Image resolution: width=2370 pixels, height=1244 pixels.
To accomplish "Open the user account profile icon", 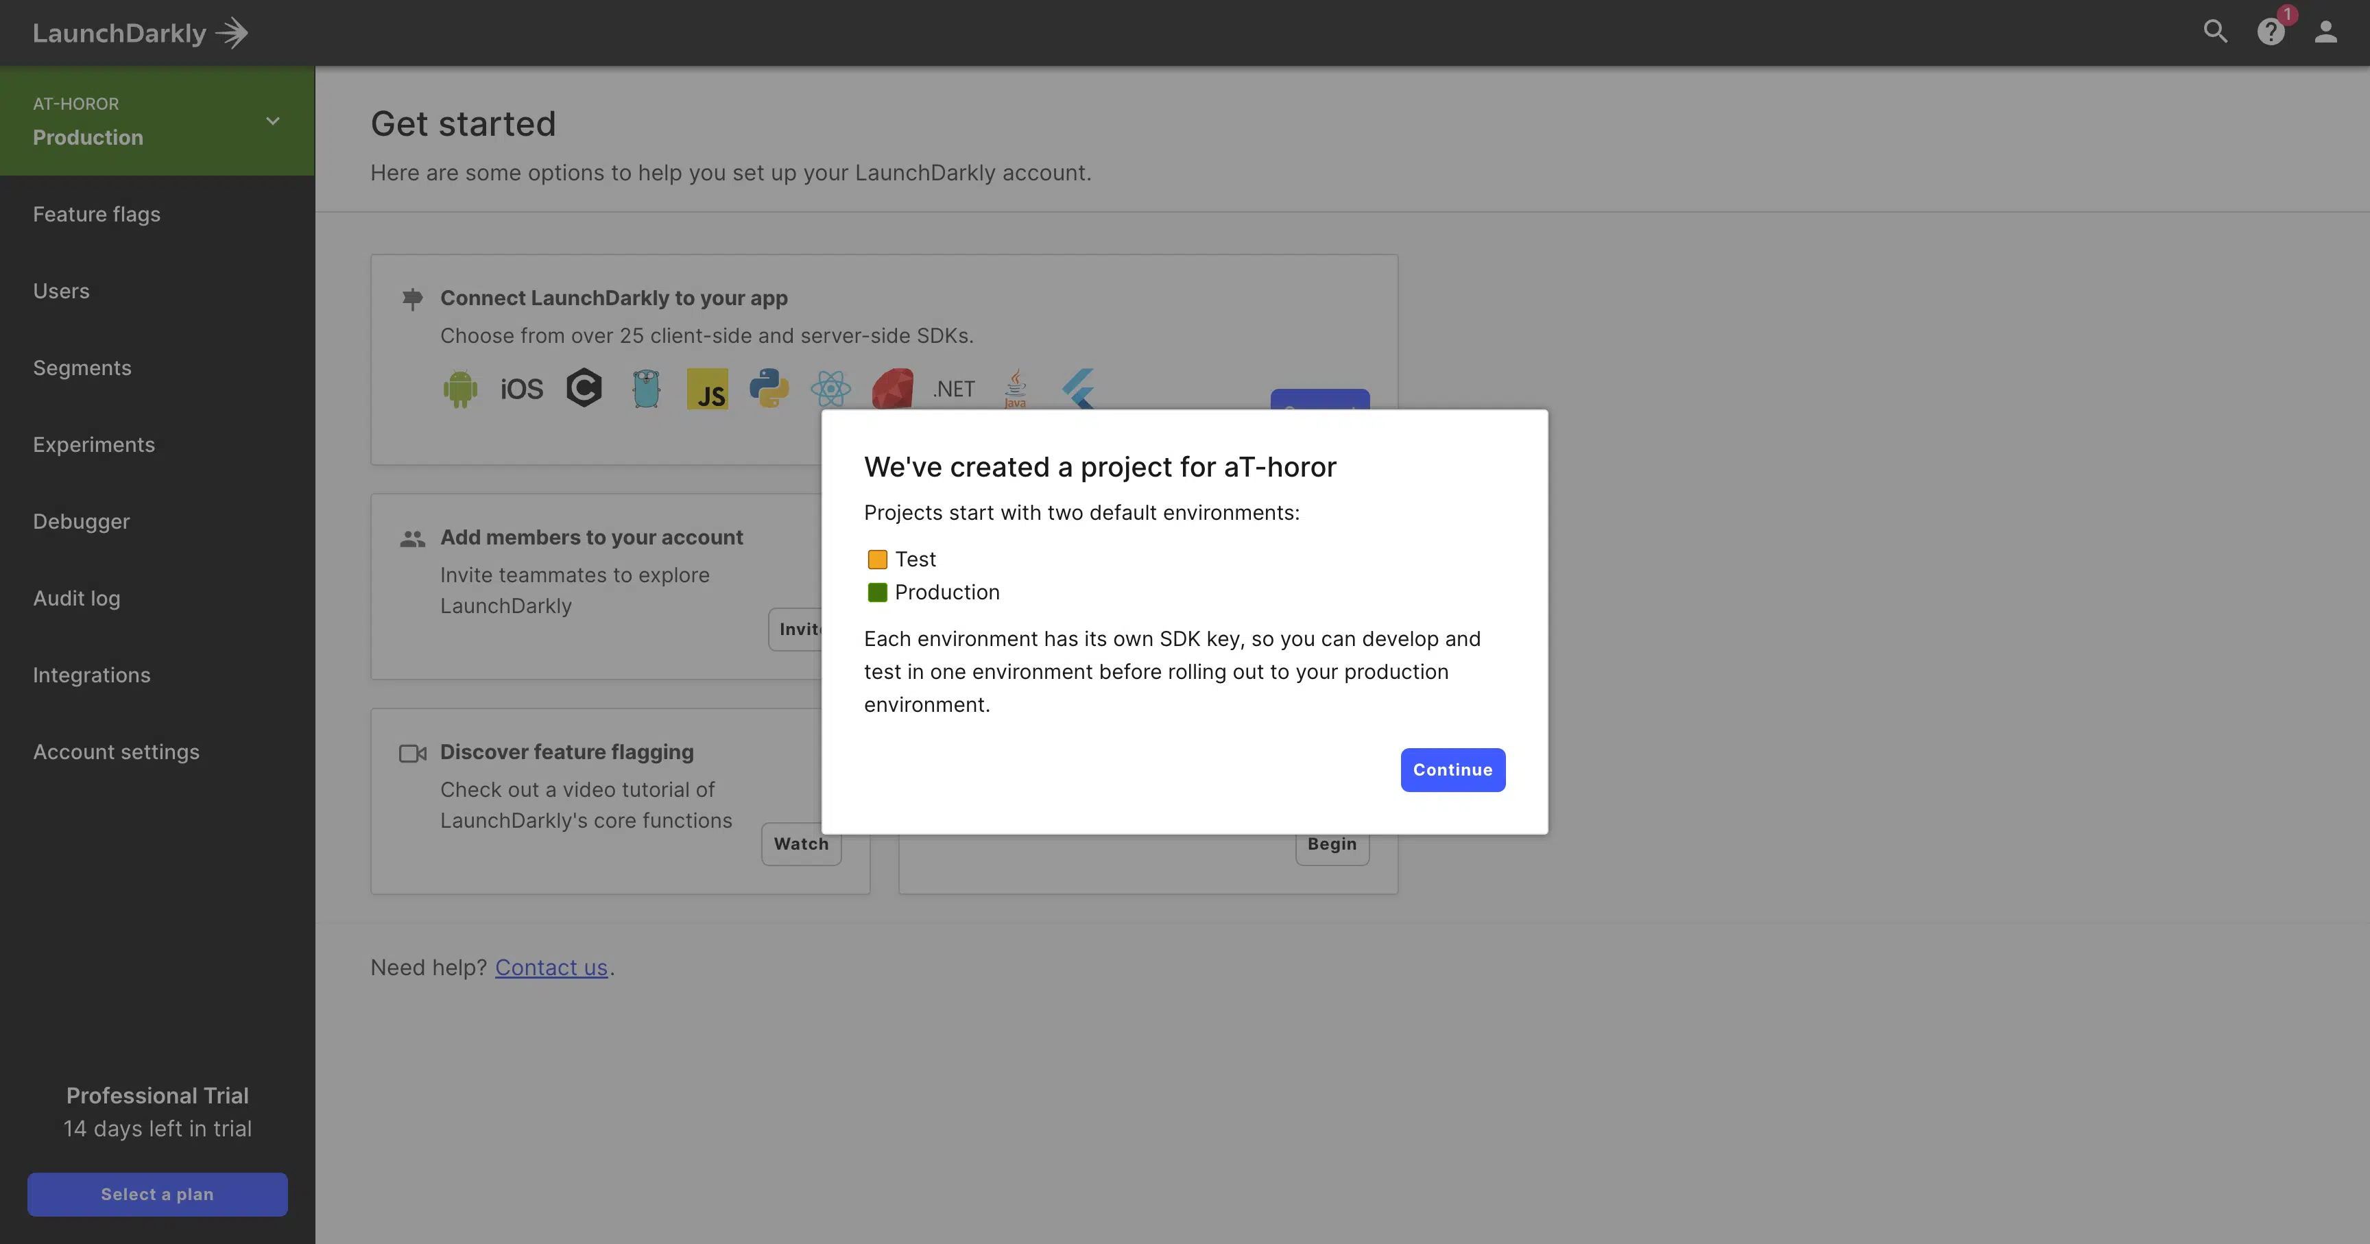I will click(2326, 32).
